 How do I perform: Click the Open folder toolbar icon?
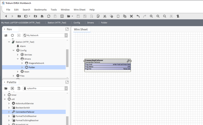(x=69, y=16)
